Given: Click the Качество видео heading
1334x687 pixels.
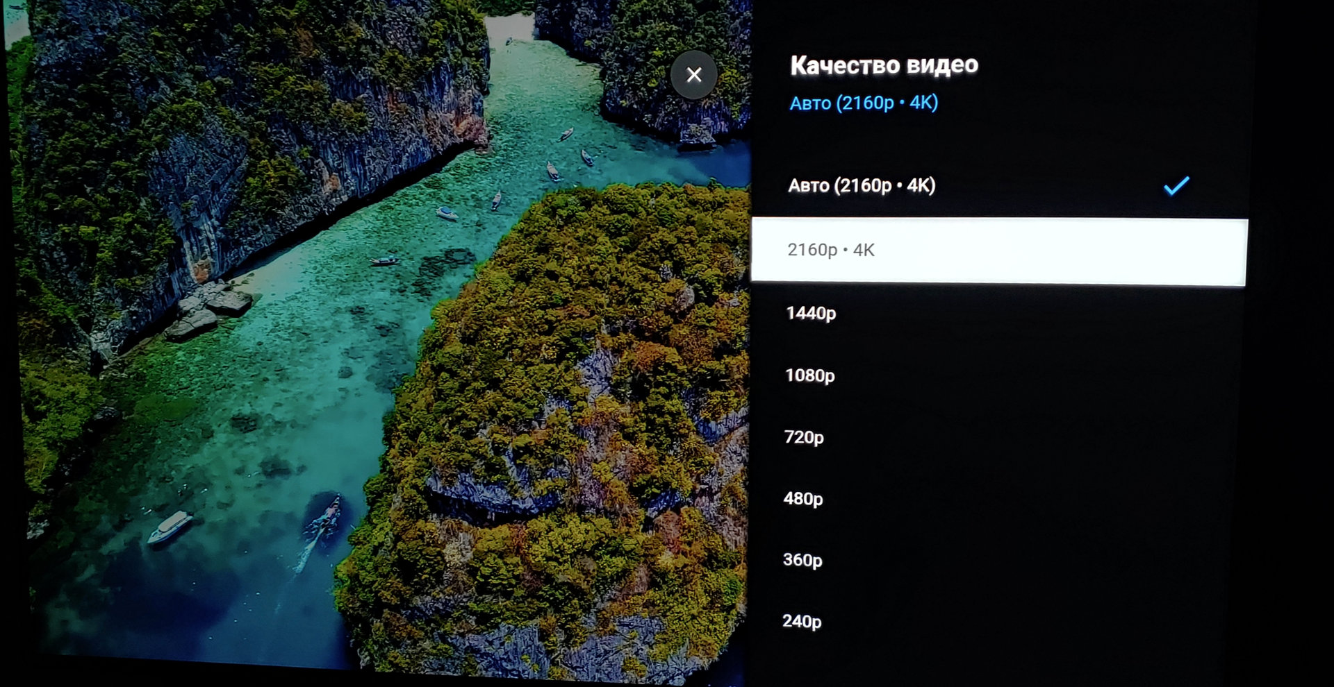Looking at the screenshot, I should point(884,65).
